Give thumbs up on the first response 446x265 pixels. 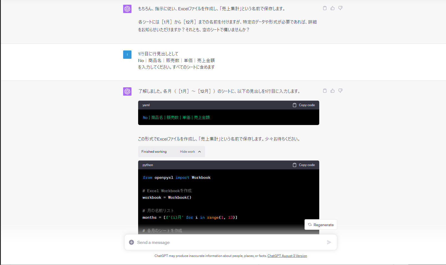pyautogui.click(x=333, y=8)
